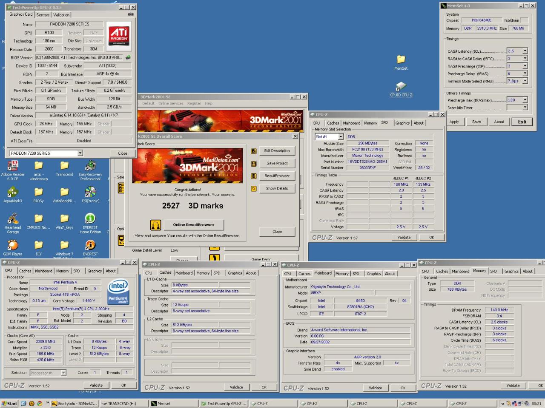Click the GPU-Z save BIOS chip icon
The height and width of the screenshot is (408, 545).
(128, 57)
